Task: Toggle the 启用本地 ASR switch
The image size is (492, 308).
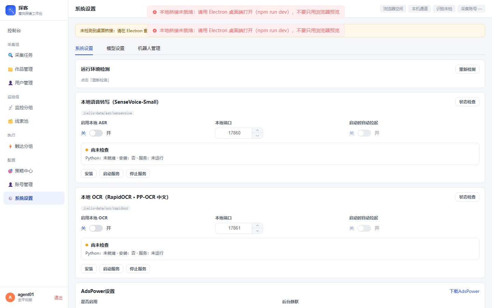Action: [x=96, y=133]
